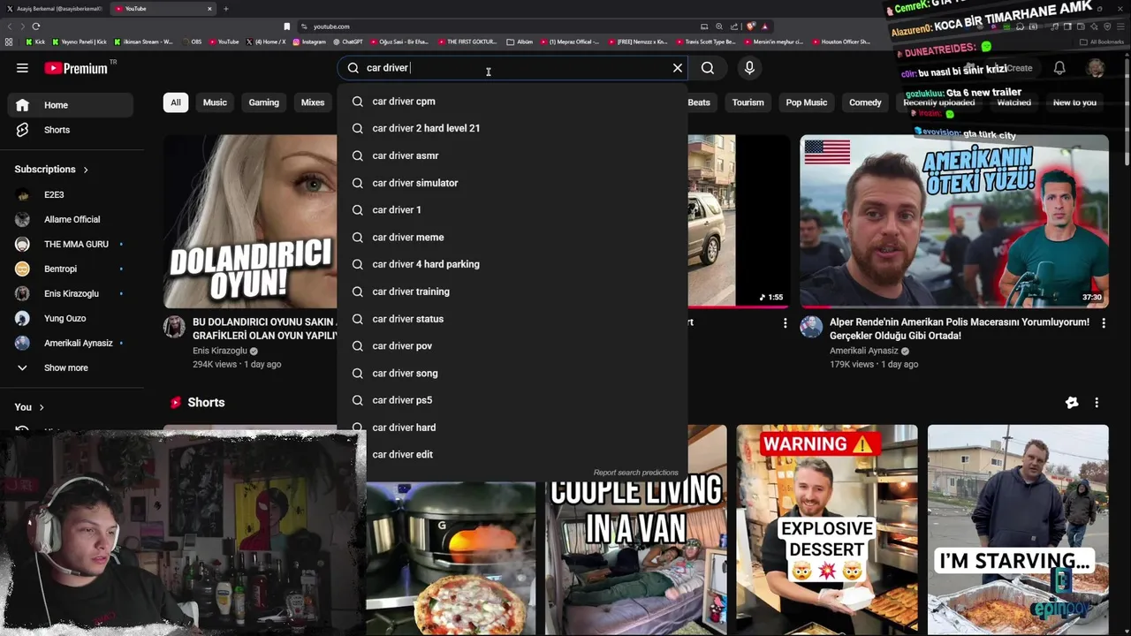Image resolution: width=1131 pixels, height=636 pixels.
Task: Open Allame Official channel subscription
Action: click(x=71, y=219)
